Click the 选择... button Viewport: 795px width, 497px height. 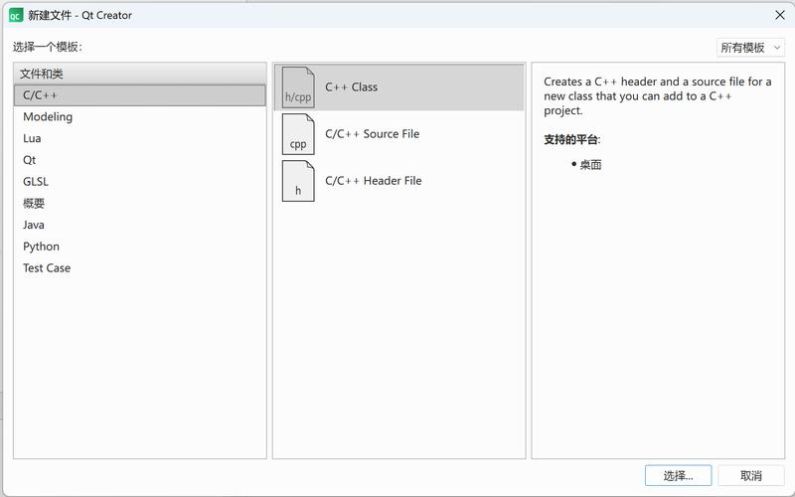pyautogui.click(x=679, y=476)
